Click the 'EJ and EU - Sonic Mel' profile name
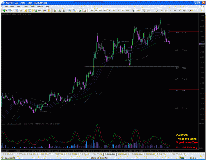This screenshot has width=206, height=160. pos(99,158)
